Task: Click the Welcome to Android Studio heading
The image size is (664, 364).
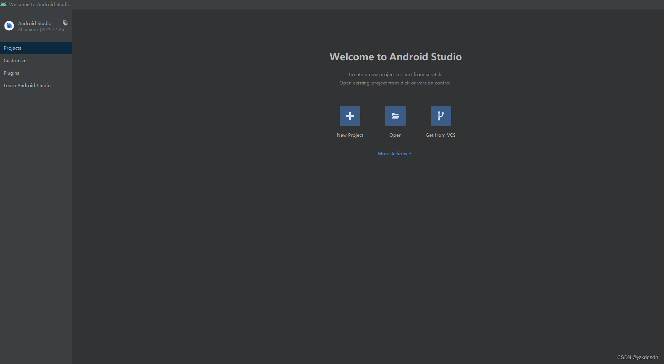Action: [x=395, y=57]
